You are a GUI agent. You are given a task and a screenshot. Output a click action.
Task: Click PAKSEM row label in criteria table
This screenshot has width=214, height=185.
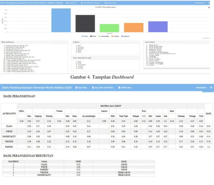(x=9, y=147)
